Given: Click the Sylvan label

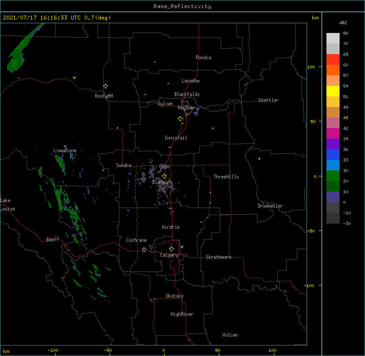Looking at the screenshot, I should click(x=165, y=104).
